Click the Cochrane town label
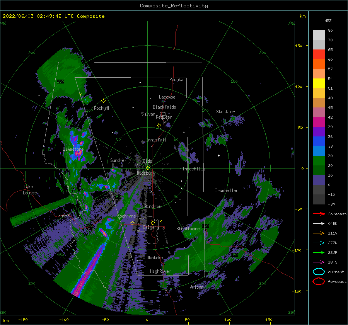The width and height of the screenshot is (348, 325). pyautogui.click(x=126, y=216)
